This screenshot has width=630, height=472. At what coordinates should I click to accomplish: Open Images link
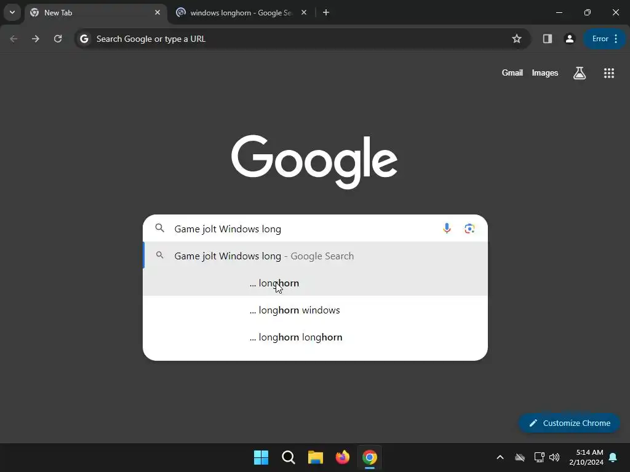(x=545, y=73)
